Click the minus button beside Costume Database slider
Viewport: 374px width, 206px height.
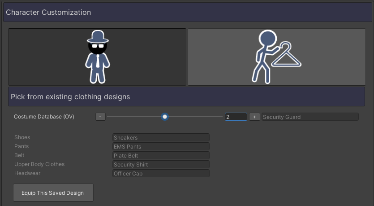tap(100, 117)
